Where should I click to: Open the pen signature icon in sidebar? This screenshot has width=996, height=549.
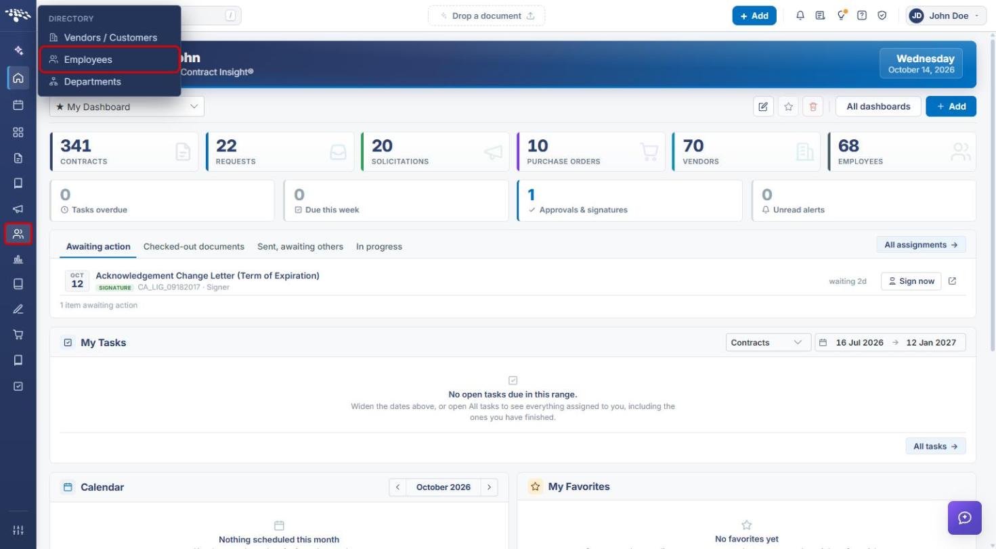[18, 309]
